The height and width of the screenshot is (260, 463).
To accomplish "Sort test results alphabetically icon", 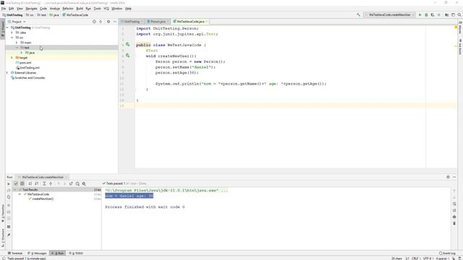I will 30,183.
